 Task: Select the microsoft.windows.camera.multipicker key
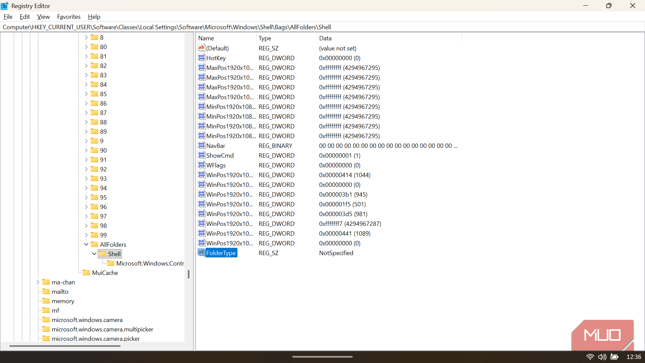[x=102, y=329]
